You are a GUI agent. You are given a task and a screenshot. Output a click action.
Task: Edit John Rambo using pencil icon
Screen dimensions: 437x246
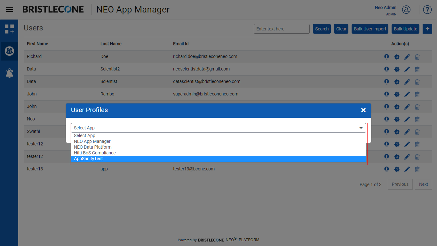(x=407, y=94)
